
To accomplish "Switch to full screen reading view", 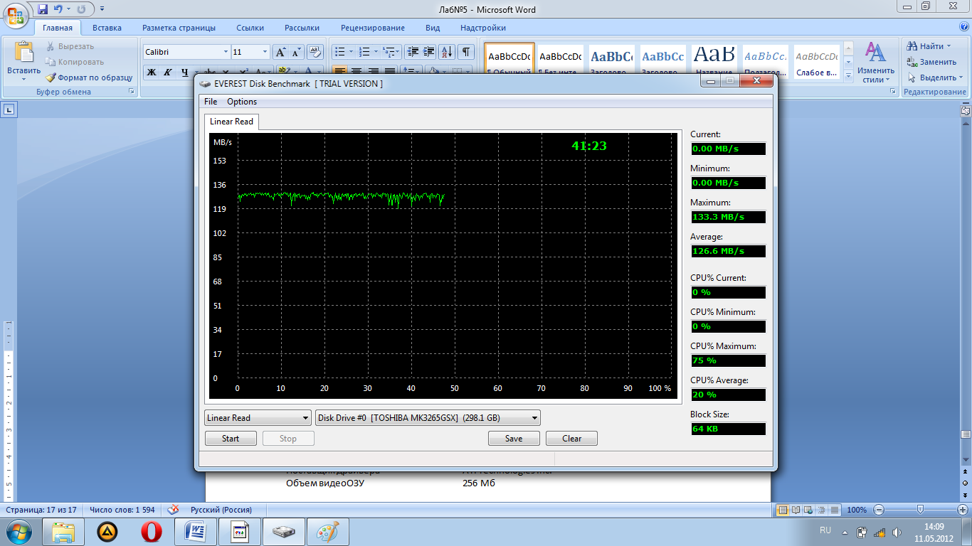I will 796,510.
